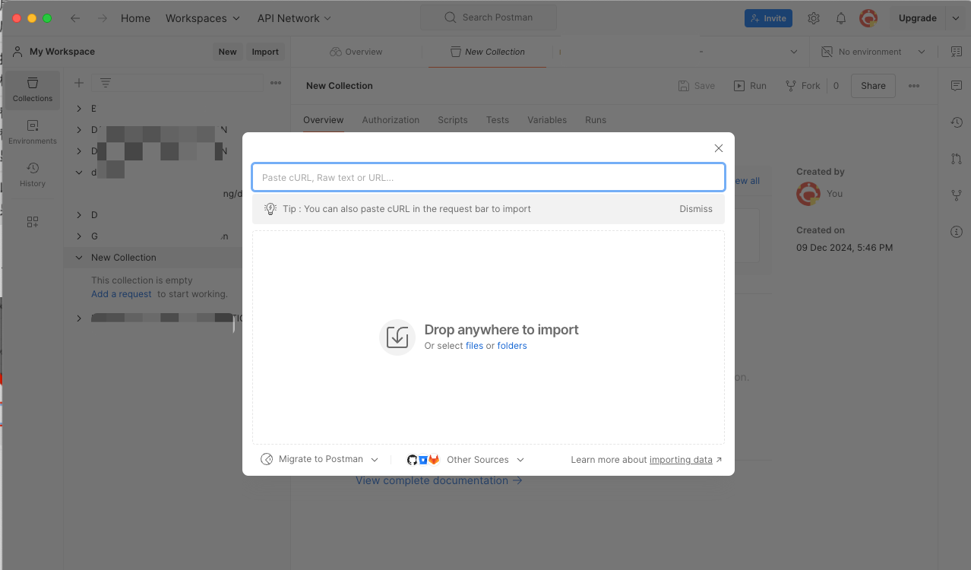Image resolution: width=971 pixels, height=570 pixels.
Task: Click the Search Postman box
Action: point(489,17)
